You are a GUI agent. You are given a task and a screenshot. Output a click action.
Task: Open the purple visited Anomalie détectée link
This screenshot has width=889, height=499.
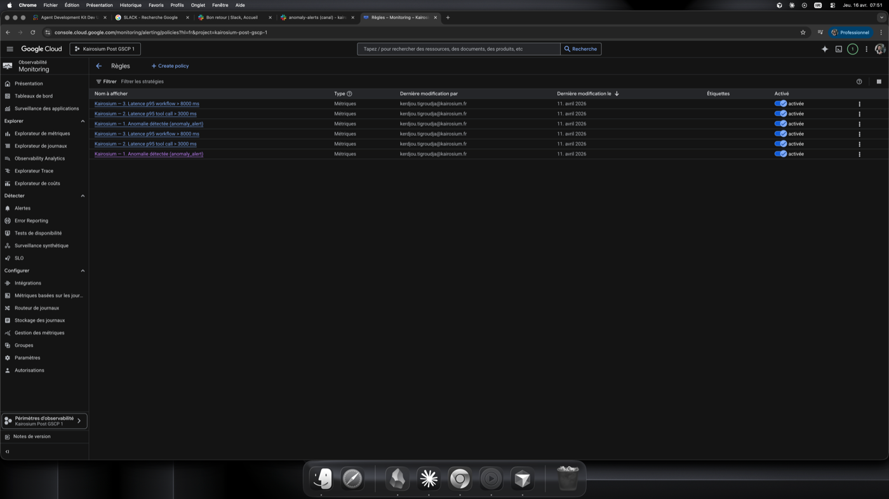pos(149,154)
